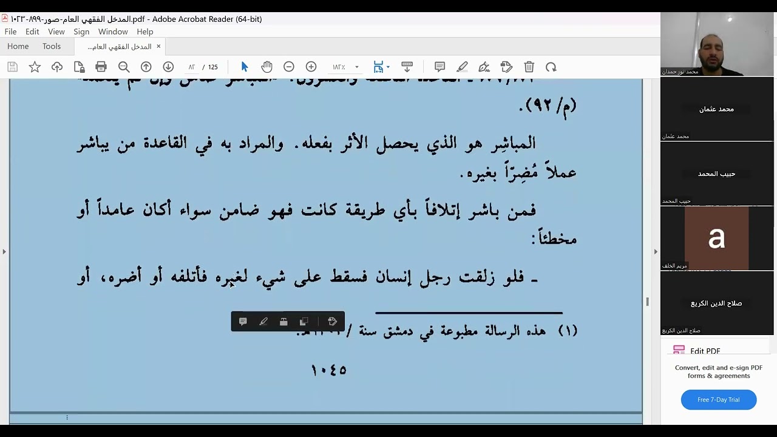
Task: Copy selection from floating toolbar
Action: (304, 322)
